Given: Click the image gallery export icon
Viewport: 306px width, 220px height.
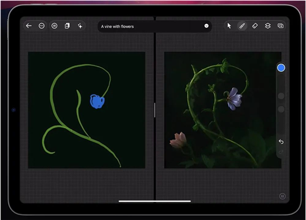Looking at the screenshot, I should [281, 26].
